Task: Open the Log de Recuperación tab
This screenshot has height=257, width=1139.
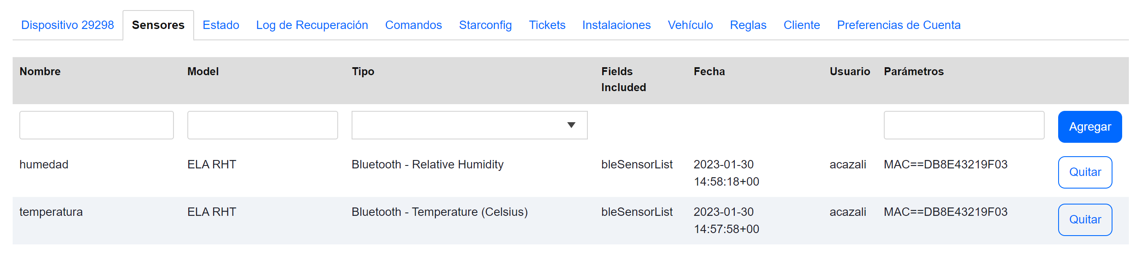Action: (x=312, y=25)
